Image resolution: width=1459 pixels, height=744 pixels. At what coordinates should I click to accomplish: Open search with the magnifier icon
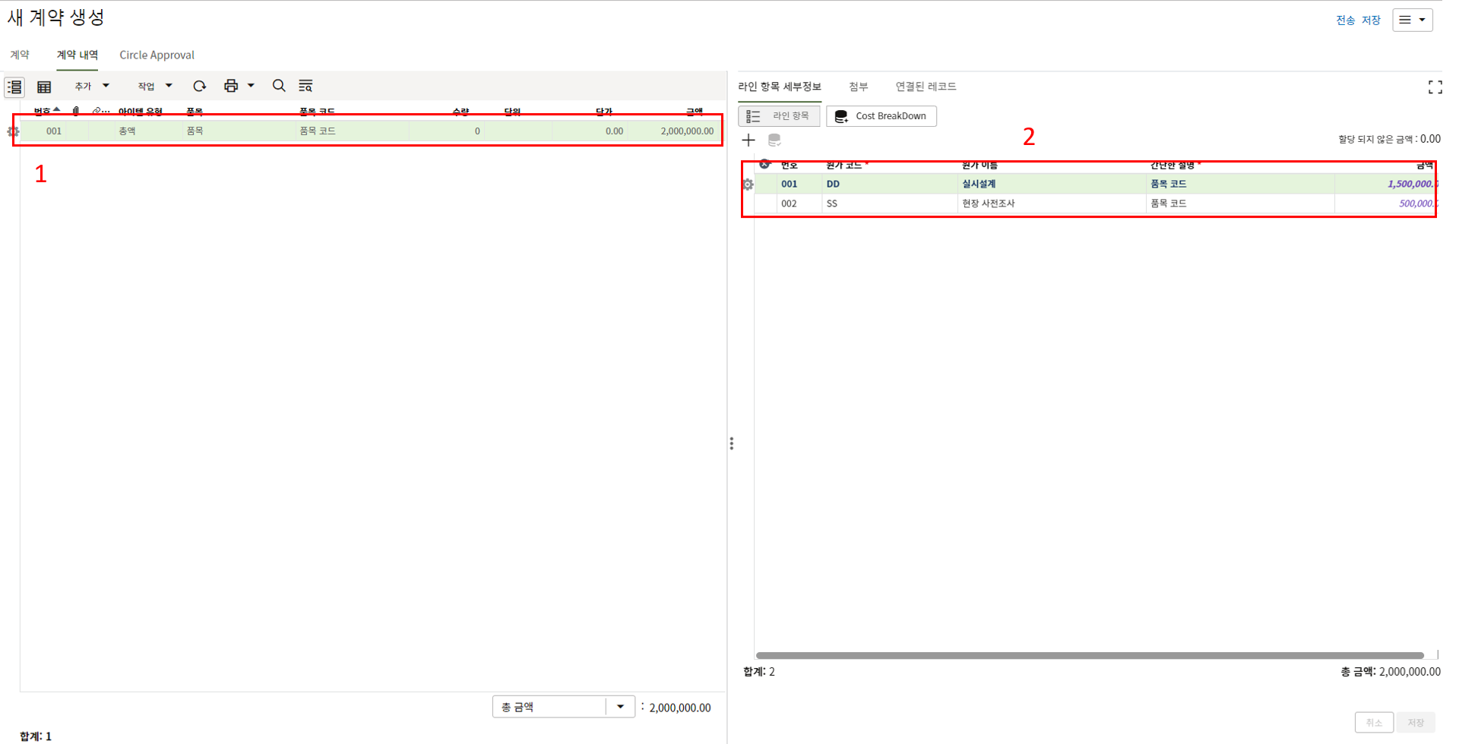coord(279,86)
